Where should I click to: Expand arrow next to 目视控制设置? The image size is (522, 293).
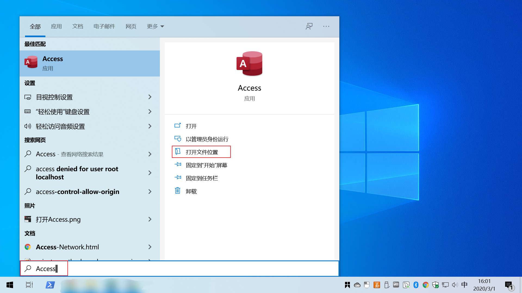coord(150,97)
